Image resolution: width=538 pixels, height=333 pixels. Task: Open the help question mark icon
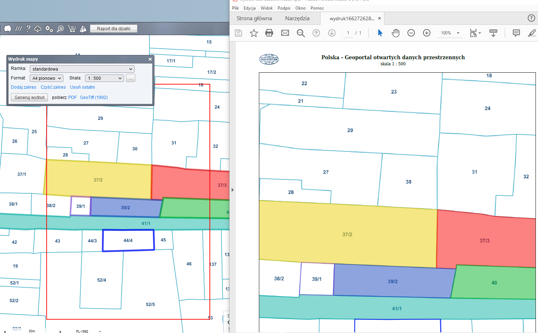tap(28, 29)
